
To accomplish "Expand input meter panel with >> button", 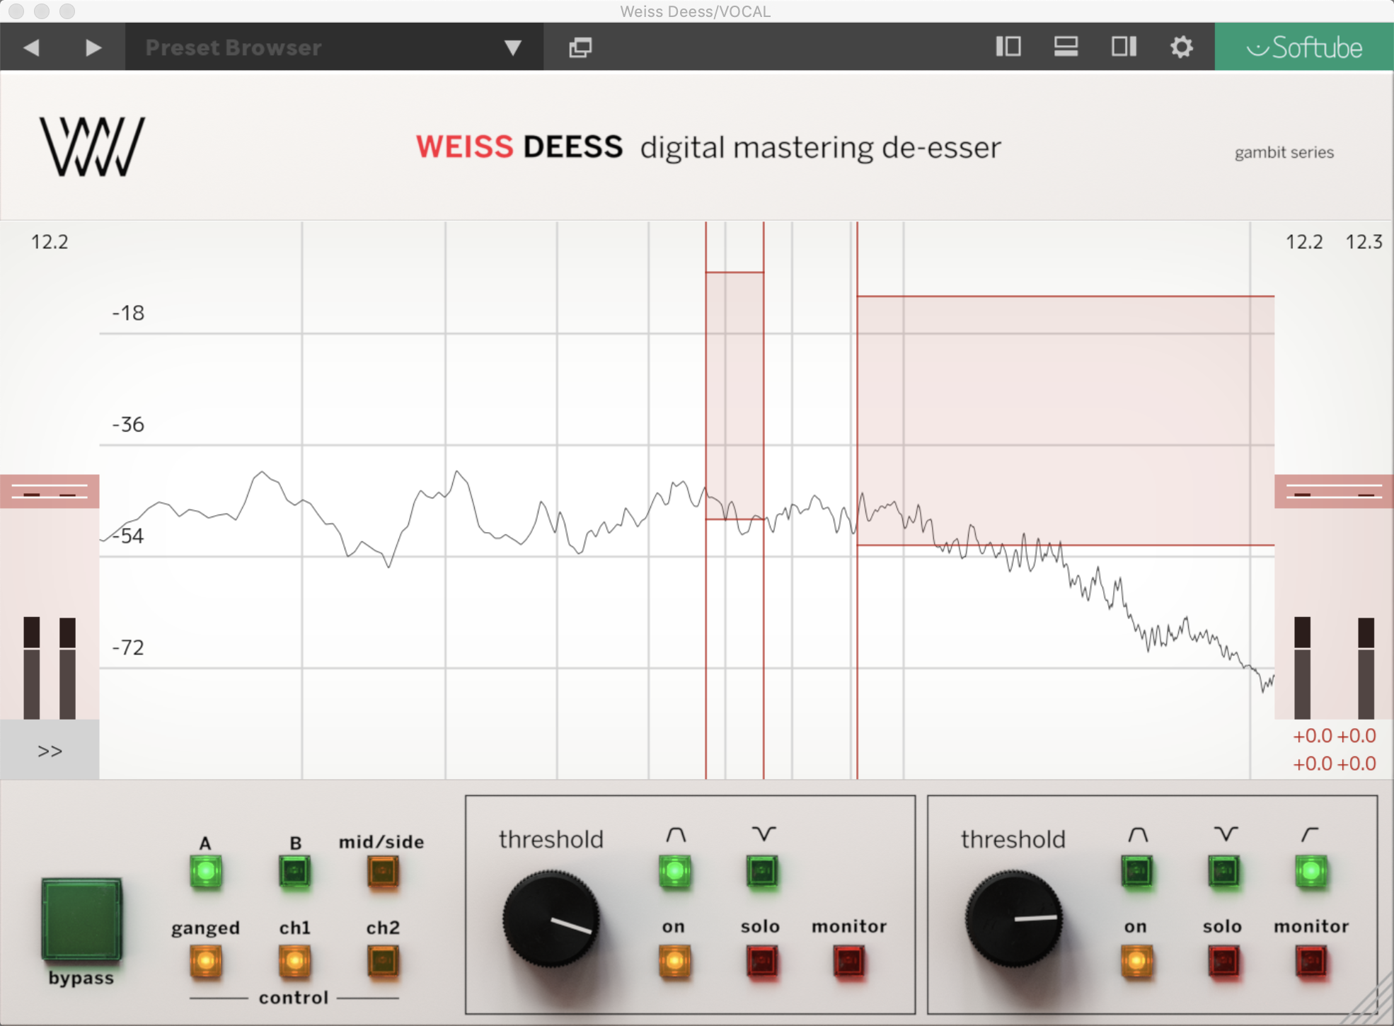I will pyautogui.click(x=50, y=750).
